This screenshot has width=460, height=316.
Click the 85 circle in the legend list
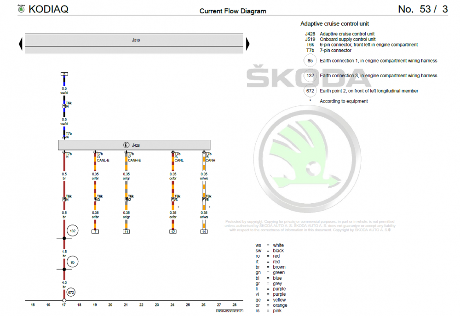[x=310, y=61]
